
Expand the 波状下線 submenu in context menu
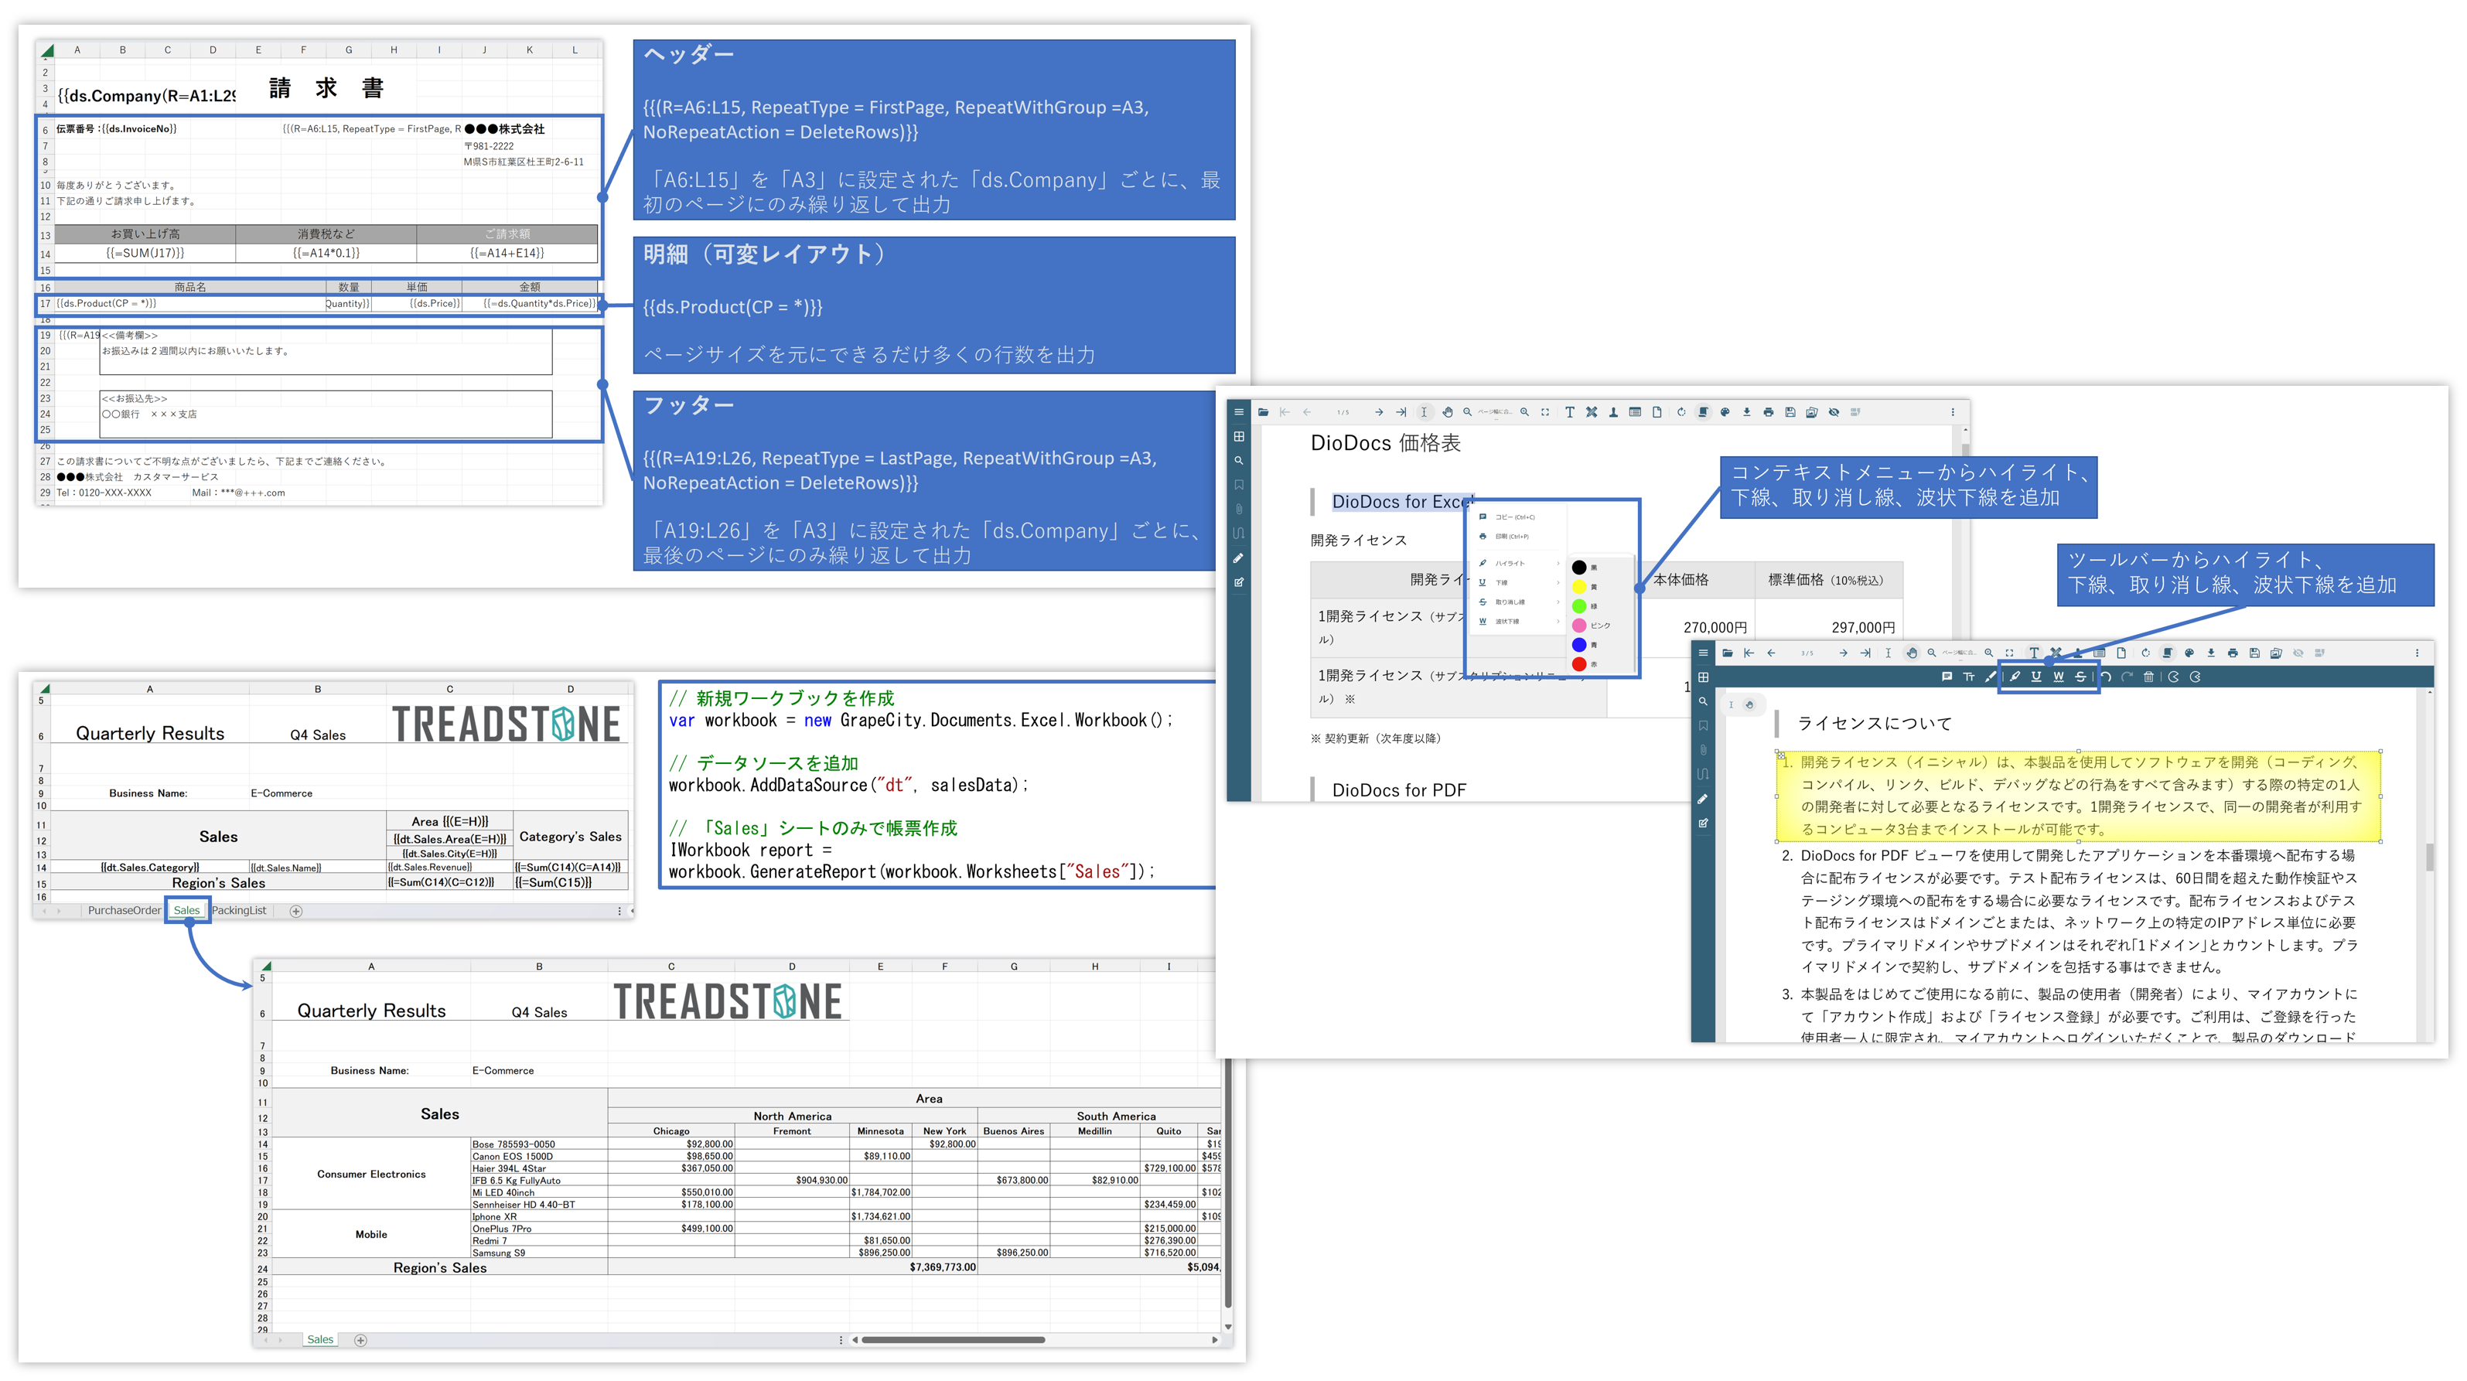(x=1520, y=622)
